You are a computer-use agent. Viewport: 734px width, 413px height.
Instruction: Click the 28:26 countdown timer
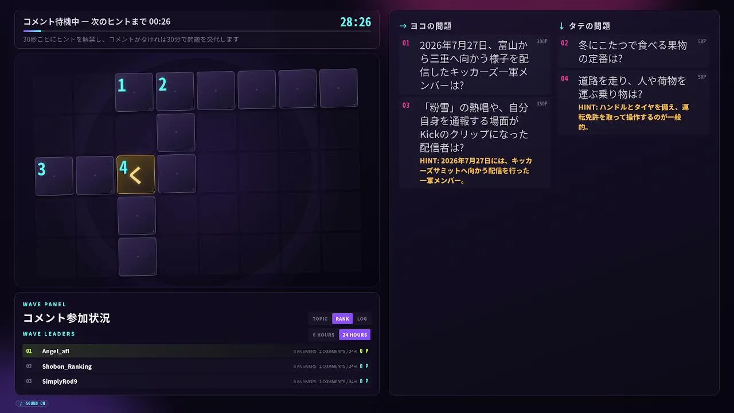(356, 22)
